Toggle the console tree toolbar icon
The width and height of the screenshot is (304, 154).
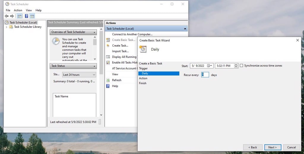19,16
